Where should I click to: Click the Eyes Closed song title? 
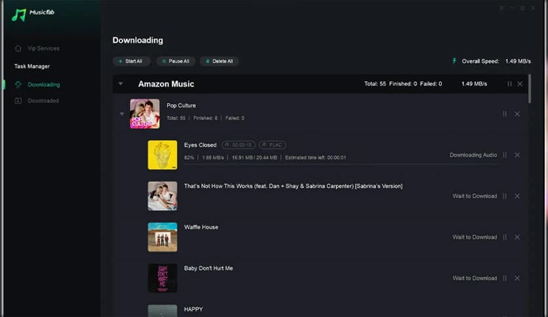pos(201,145)
